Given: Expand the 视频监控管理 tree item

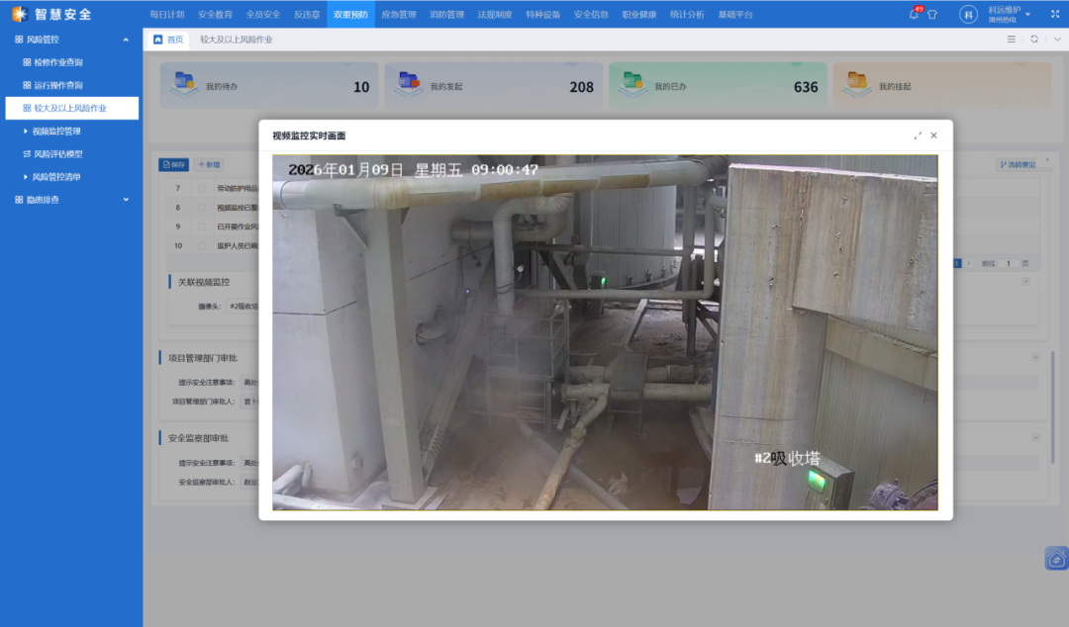Looking at the screenshot, I should pyautogui.click(x=26, y=131).
